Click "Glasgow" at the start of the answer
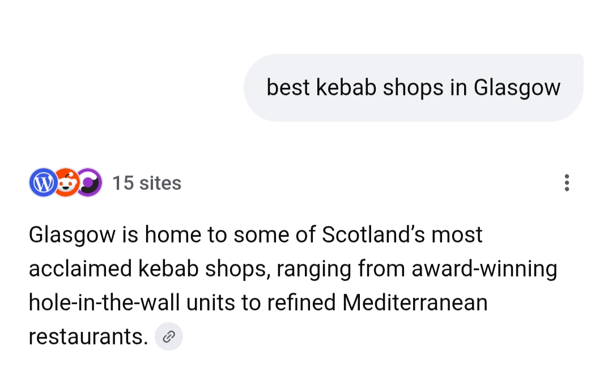This screenshot has width=612, height=385. pos(72,234)
